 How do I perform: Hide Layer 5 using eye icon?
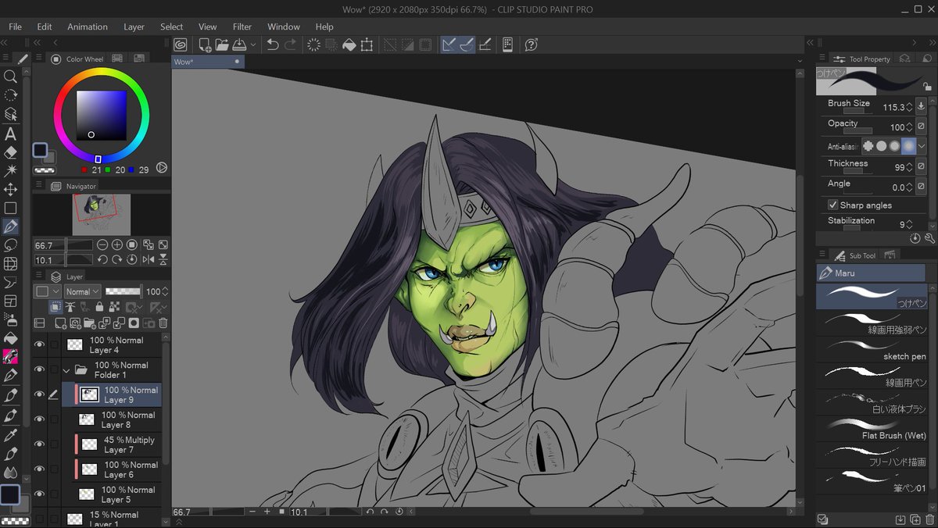(39, 494)
